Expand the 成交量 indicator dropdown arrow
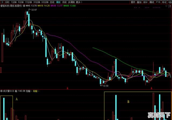172x120 pixels. pos(2,91)
